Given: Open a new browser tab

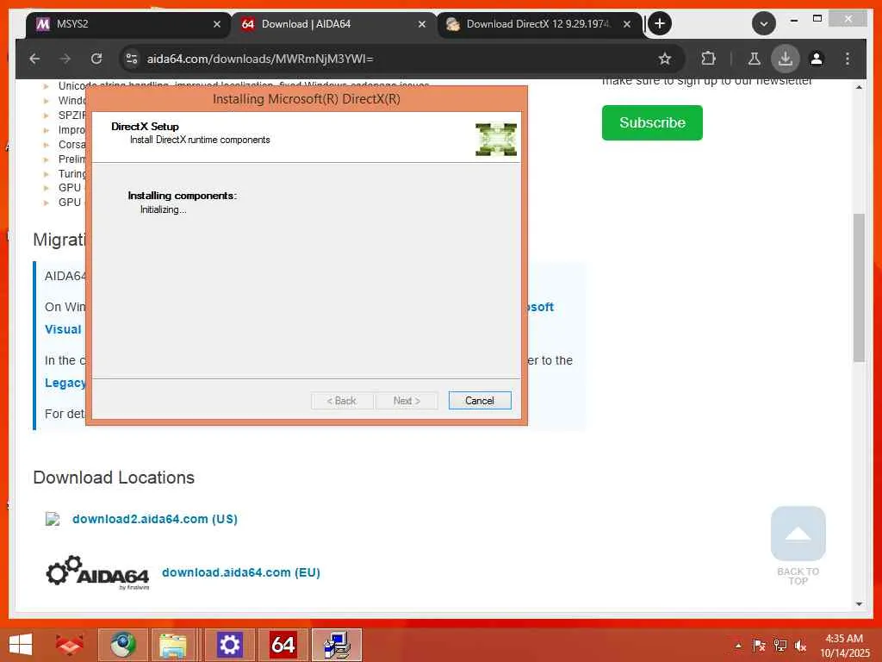Looking at the screenshot, I should tap(660, 23).
